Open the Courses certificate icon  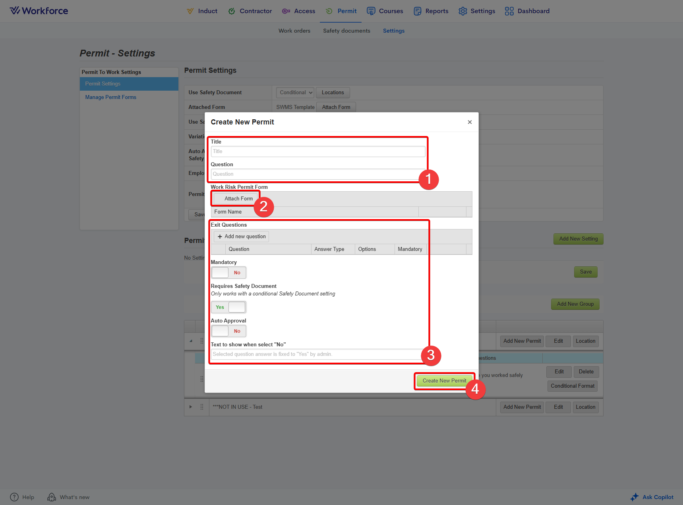[371, 11]
